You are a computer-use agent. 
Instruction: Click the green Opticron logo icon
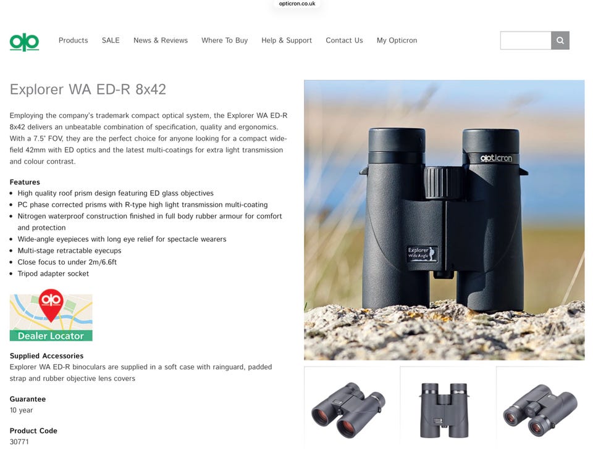coord(24,42)
